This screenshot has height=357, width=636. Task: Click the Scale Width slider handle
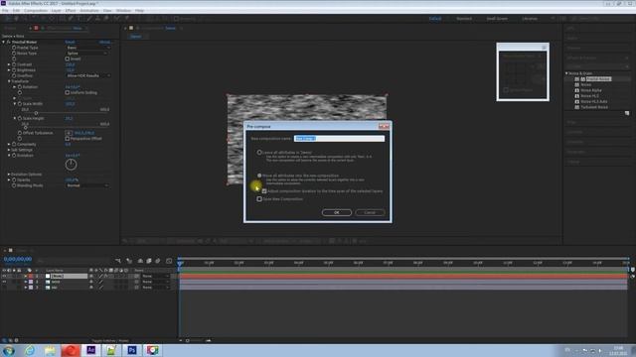click(x=36, y=113)
